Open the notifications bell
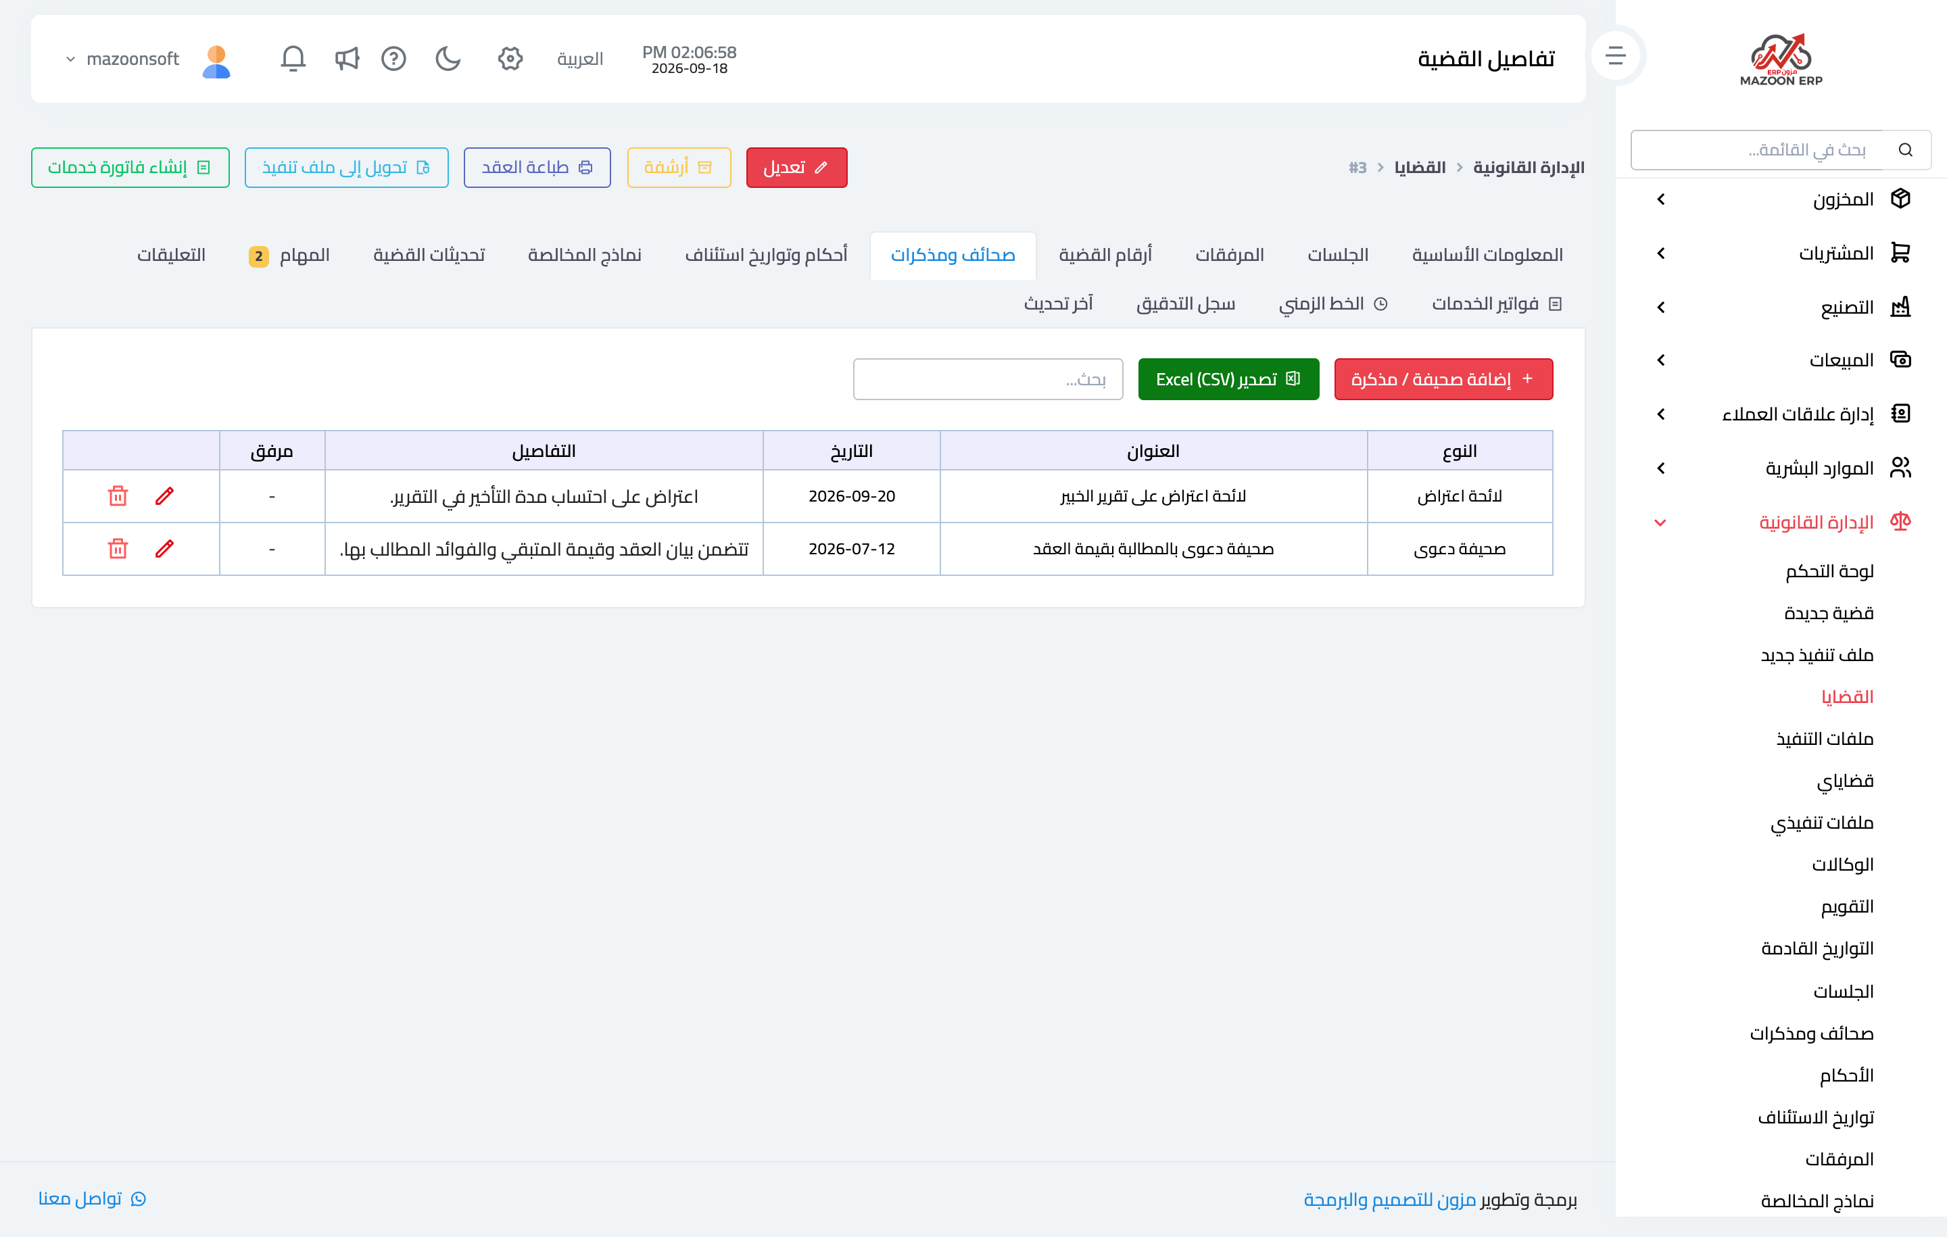Image resolution: width=1947 pixels, height=1237 pixels. click(293, 58)
